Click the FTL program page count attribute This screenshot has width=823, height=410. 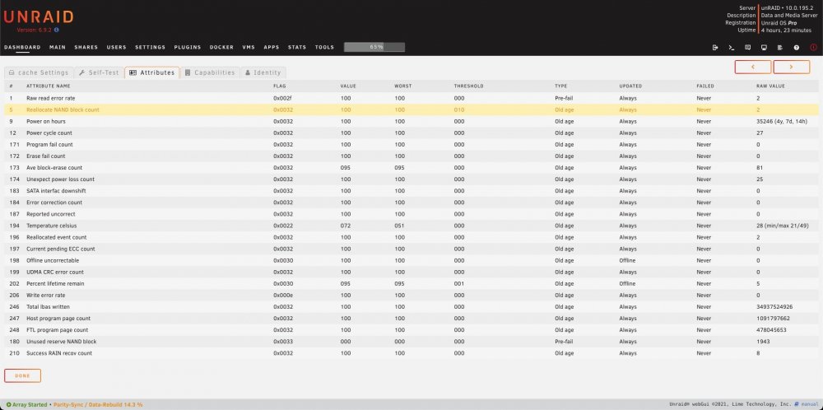(x=58, y=329)
